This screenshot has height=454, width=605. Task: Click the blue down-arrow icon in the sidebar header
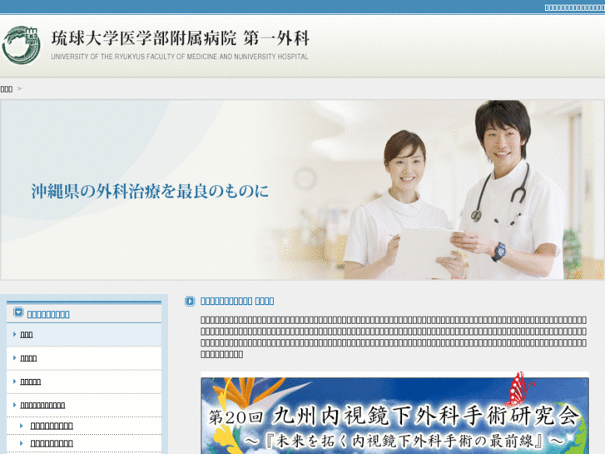pyautogui.click(x=18, y=312)
